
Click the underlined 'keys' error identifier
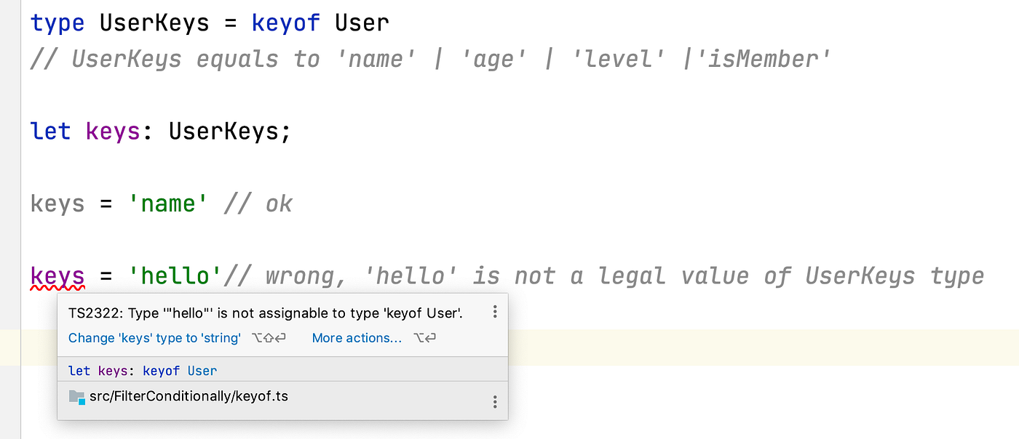pyautogui.click(x=58, y=277)
